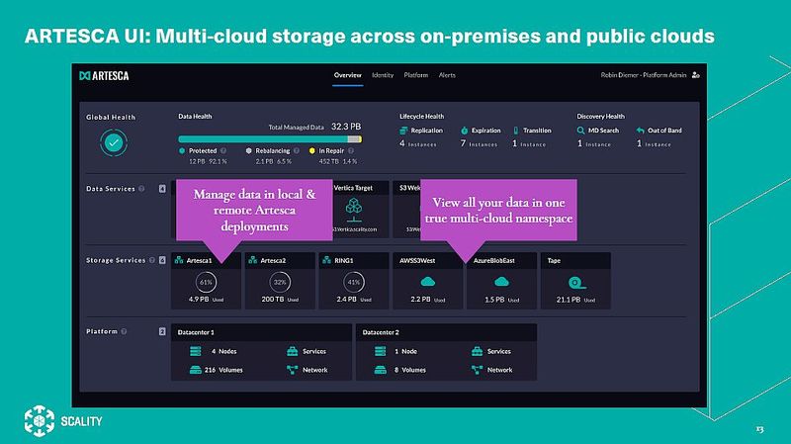Viewport: 791px width, 444px height.
Task: Expand the Data Services count badge
Action: pos(162,189)
